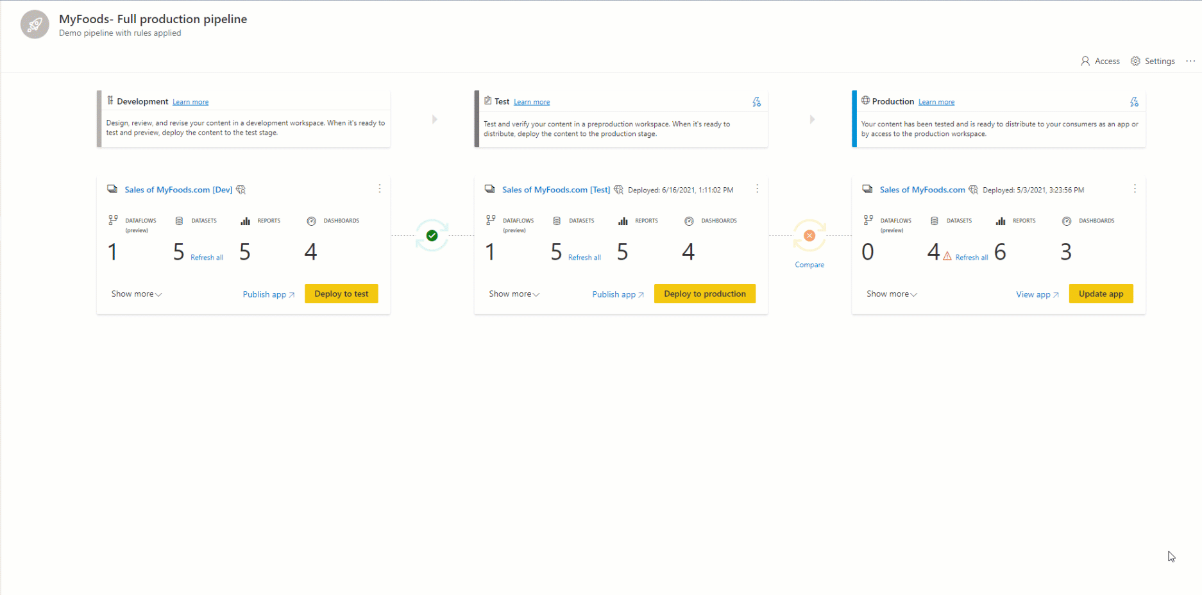Open the kebab menu on the Dev workspace card
The width and height of the screenshot is (1202, 595).
(380, 189)
